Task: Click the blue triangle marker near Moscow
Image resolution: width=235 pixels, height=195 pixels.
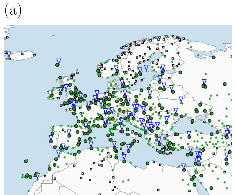Action: [x=204, y=82]
